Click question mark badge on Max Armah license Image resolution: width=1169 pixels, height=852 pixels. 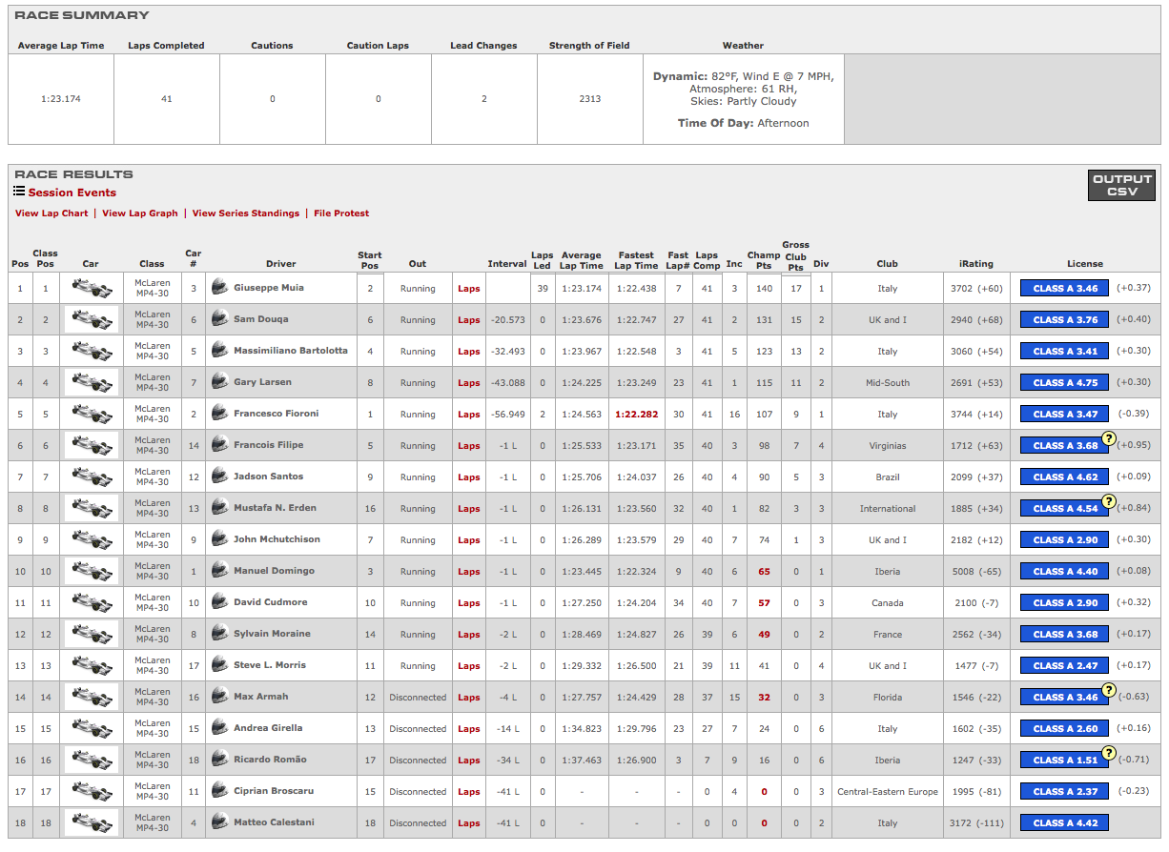pos(1109,690)
